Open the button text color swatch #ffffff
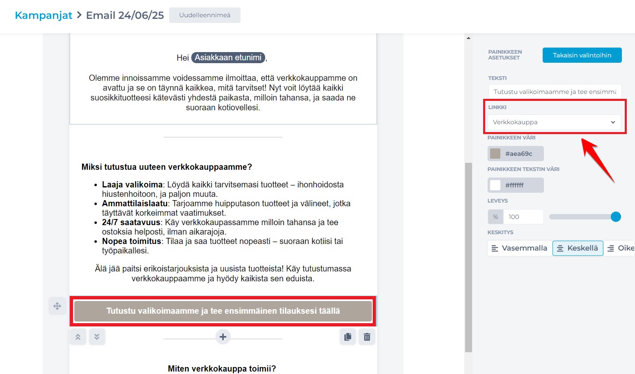Viewport: 635px width, 374px height. pyautogui.click(x=516, y=185)
